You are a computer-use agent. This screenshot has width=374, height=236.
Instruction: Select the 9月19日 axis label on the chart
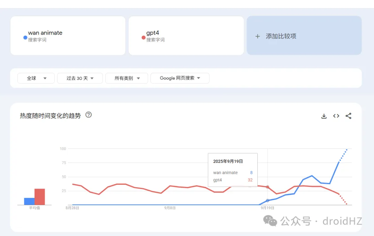(x=267, y=208)
